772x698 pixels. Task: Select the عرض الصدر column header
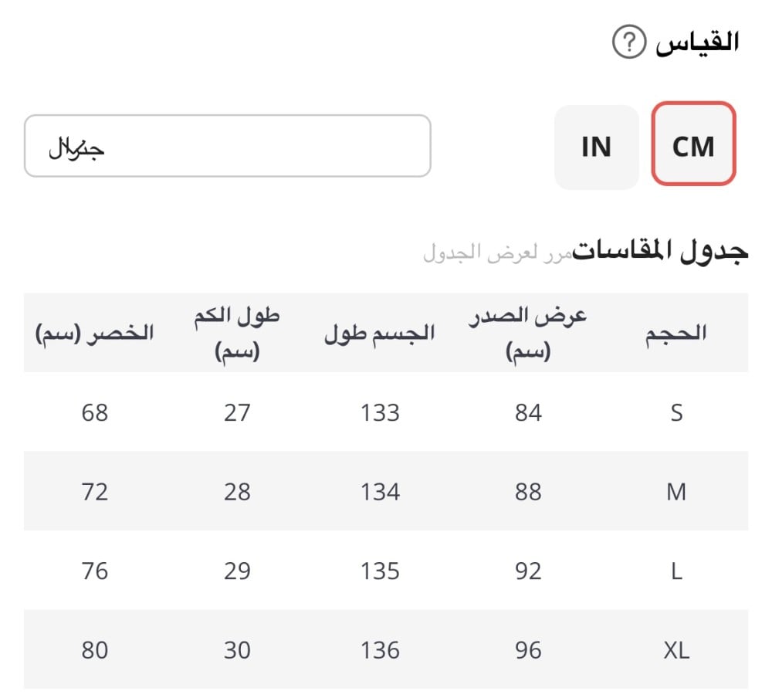[x=528, y=333]
